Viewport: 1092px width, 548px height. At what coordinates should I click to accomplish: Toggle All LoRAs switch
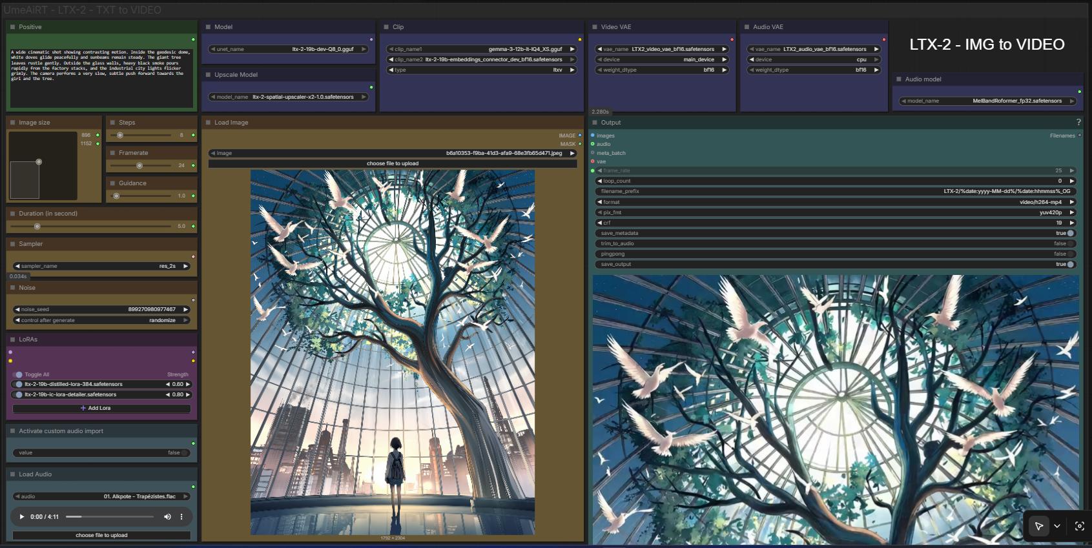[19, 374]
